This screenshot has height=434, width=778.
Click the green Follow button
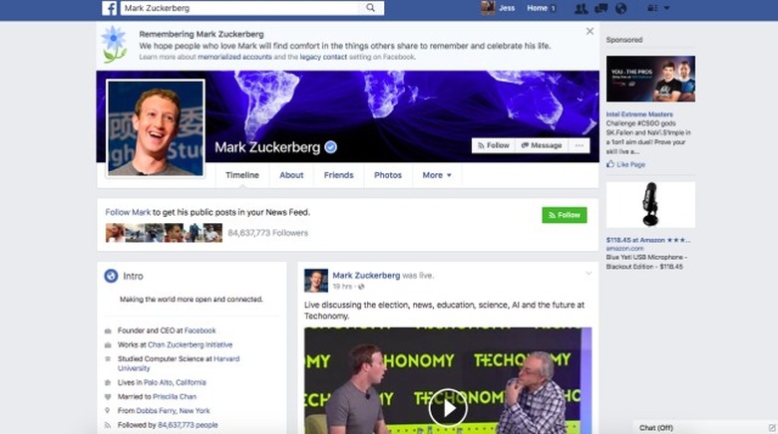[565, 215]
